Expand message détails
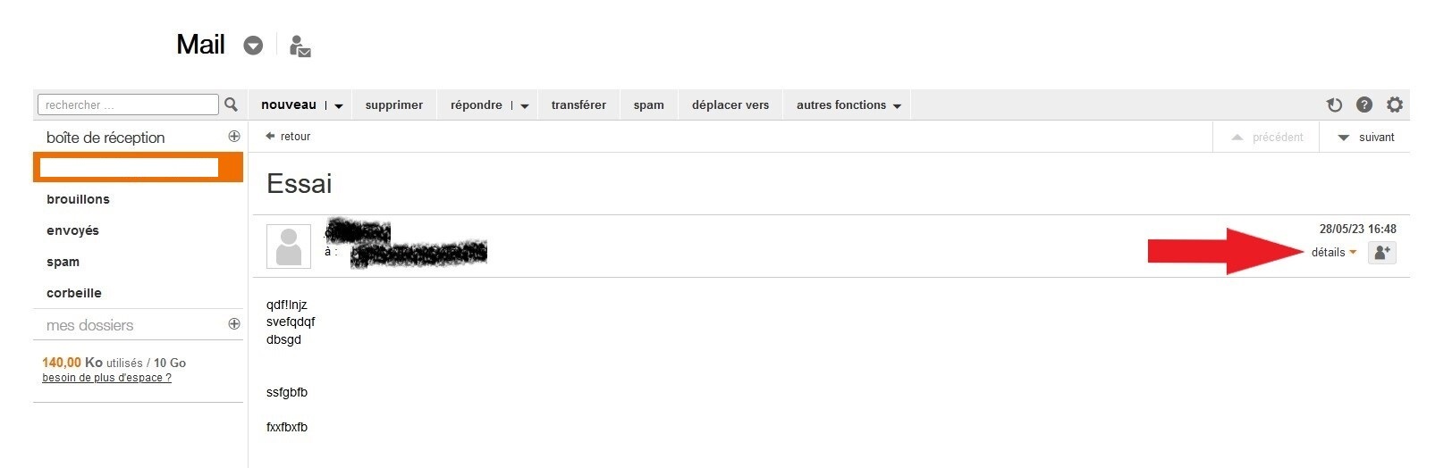The height and width of the screenshot is (468, 1452). 1333,253
